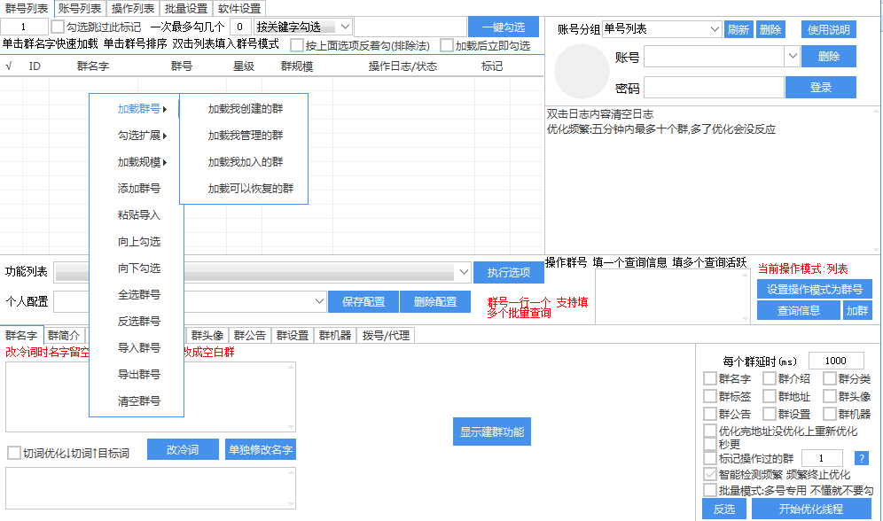The height and width of the screenshot is (521, 883).
Task: Switch to 批量设置 tab
Action: [186, 9]
